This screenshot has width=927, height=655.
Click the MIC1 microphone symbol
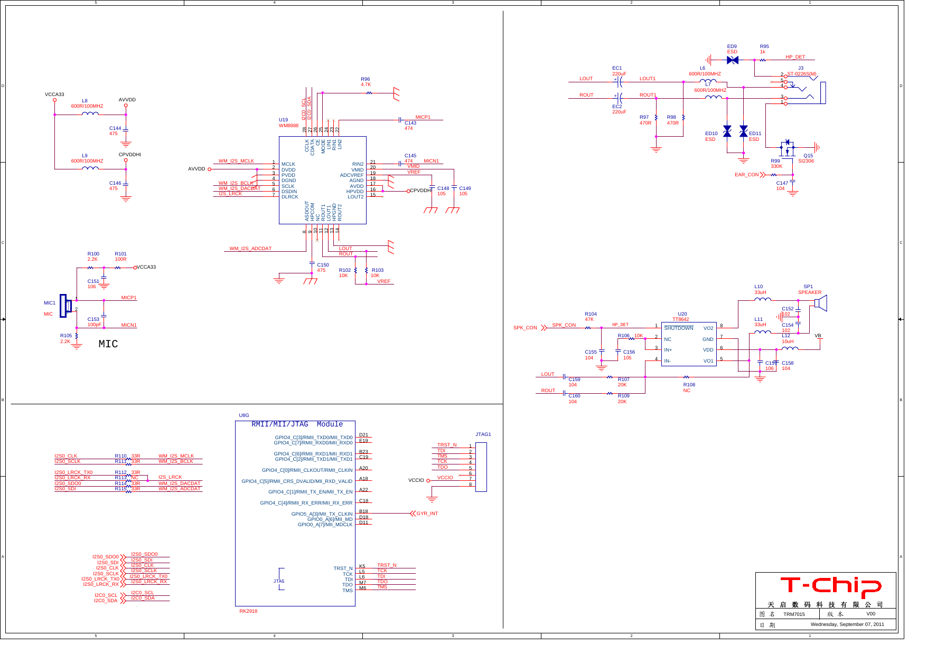pos(65,306)
